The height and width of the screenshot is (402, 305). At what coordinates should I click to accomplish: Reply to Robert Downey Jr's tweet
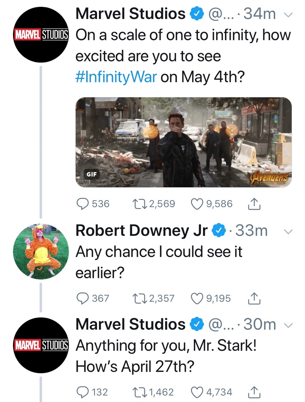(x=83, y=298)
